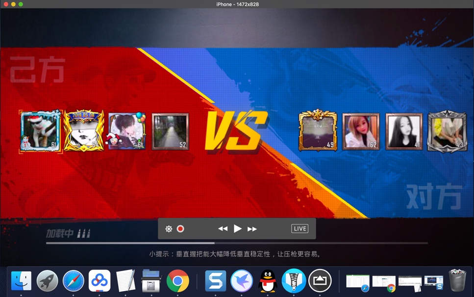Viewport: 474px width, 297px height.
Task: Jump to LIVE broadcast
Action: [x=299, y=228]
